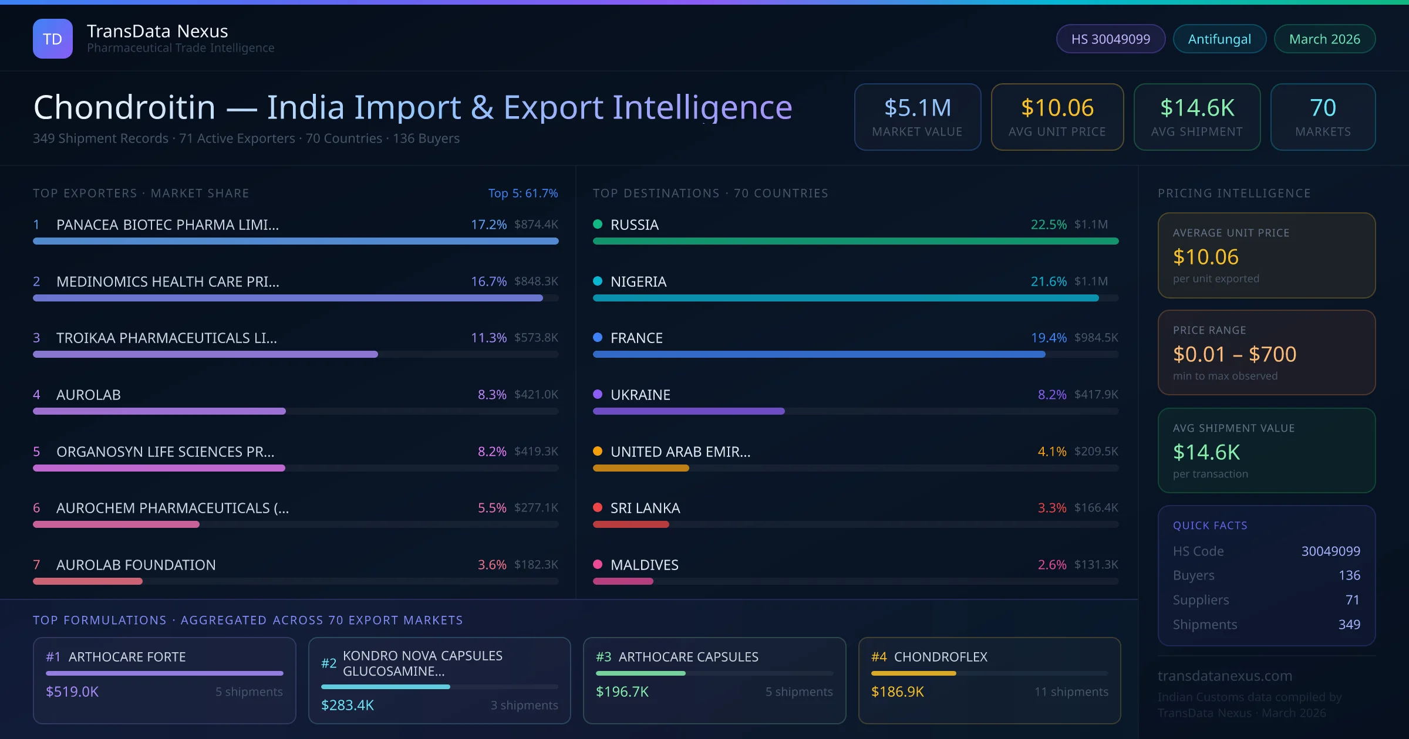Click the green dot beside Russia
1409x739 pixels.
(x=598, y=224)
